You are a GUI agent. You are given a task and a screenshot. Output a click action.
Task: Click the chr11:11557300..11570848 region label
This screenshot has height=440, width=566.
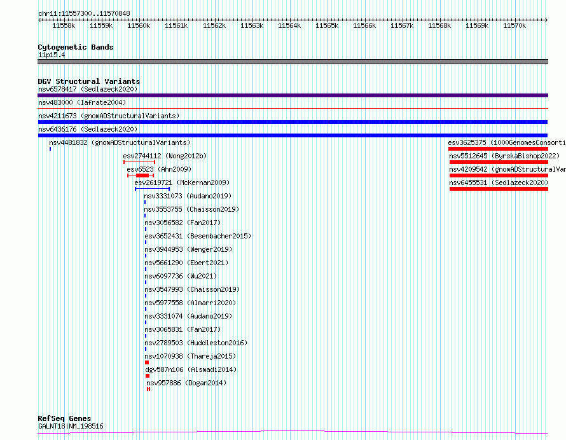coord(84,14)
